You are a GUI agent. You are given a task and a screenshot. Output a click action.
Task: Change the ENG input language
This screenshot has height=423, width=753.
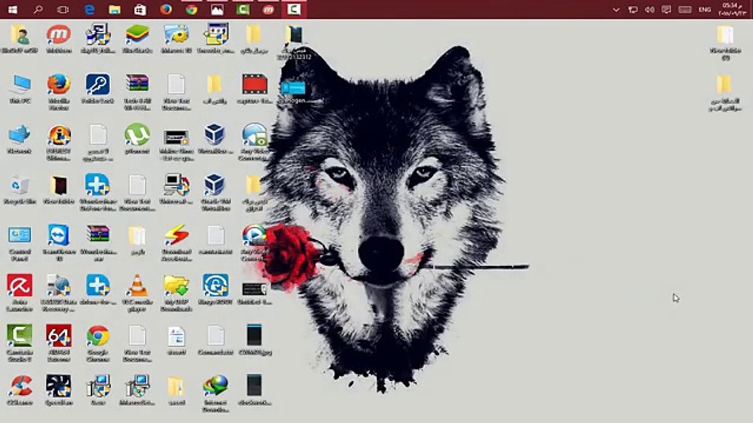click(x=705, y=9)
